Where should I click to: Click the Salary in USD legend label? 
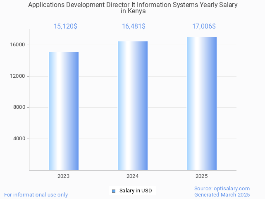pos(135,191)
